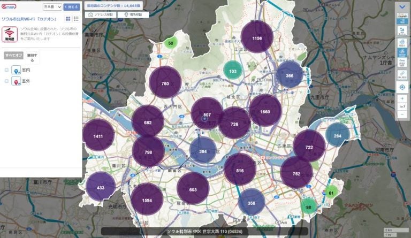Enable the 室外 outdoor checkbox
The height and width of the screenshot is (238, 411).
(x=6, y=81)
